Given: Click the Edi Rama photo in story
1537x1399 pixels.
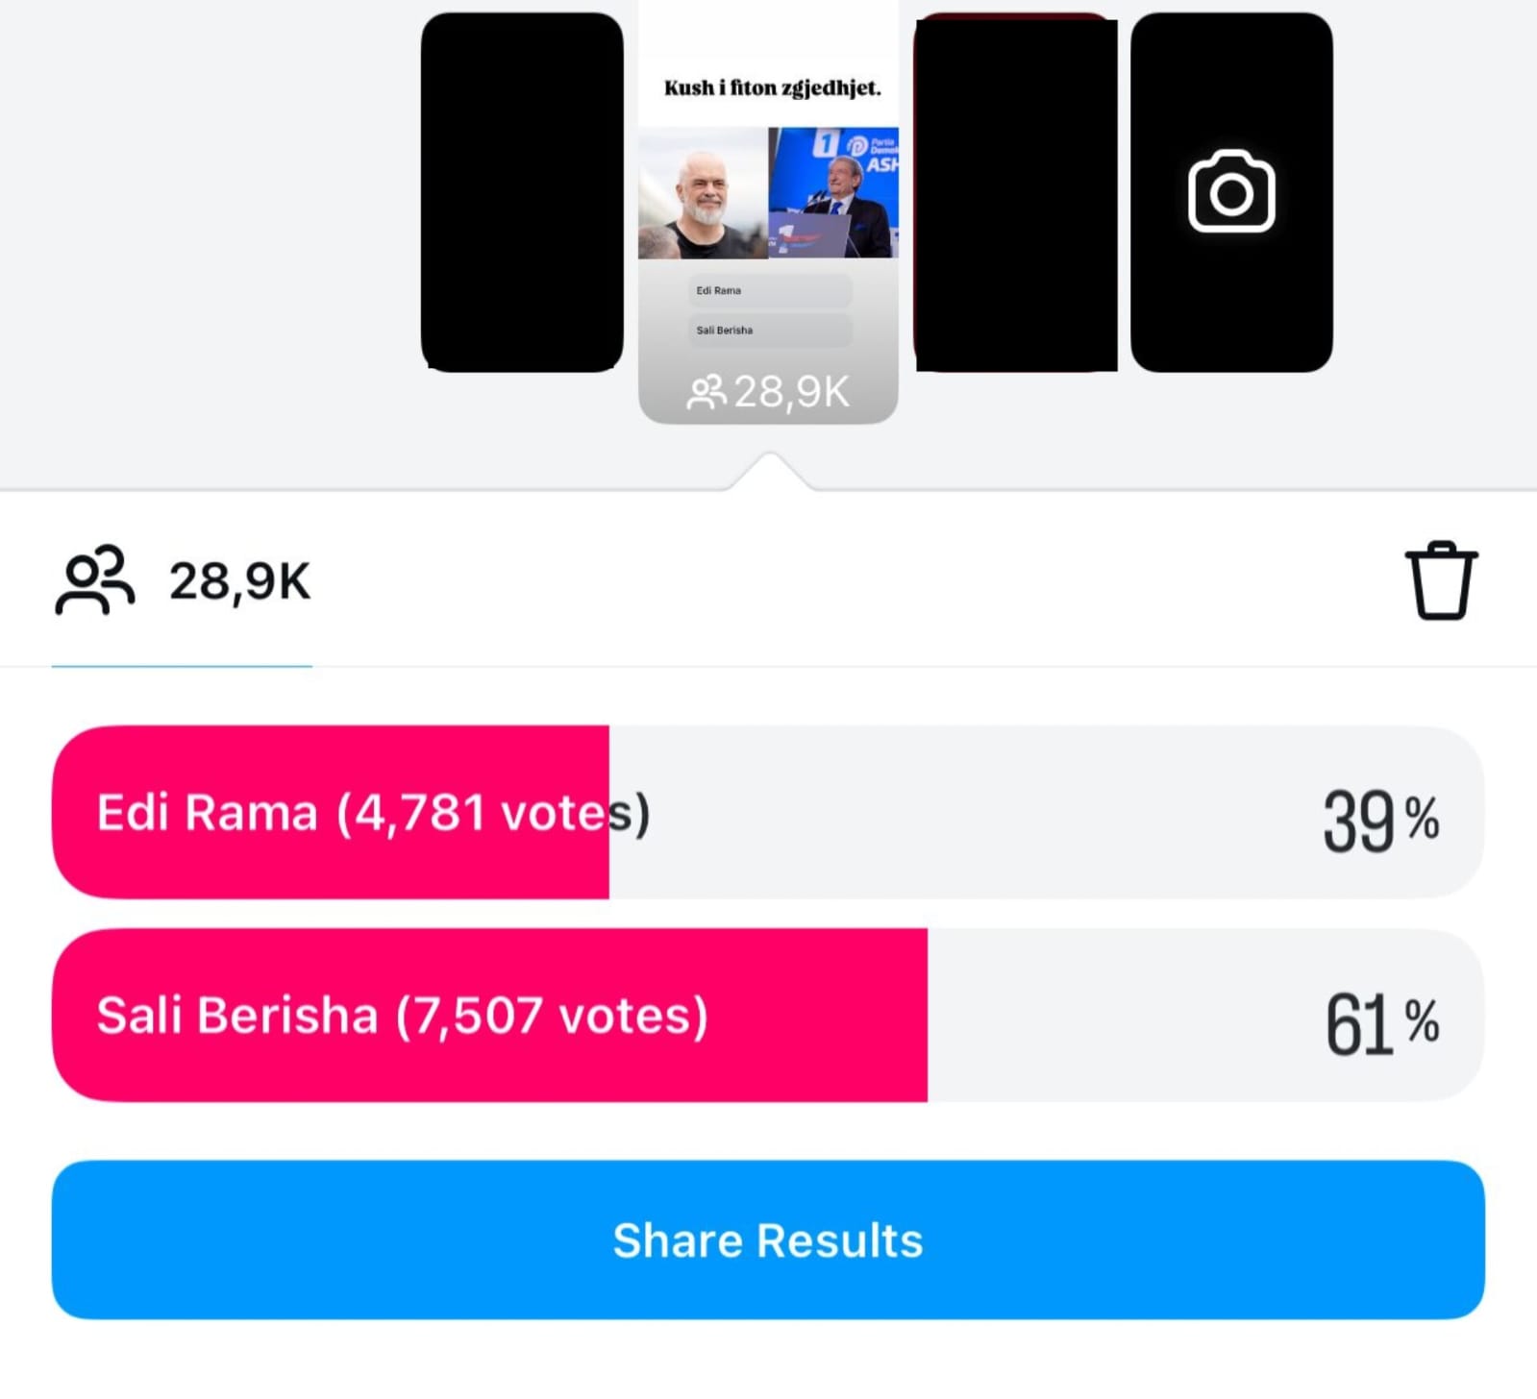Looking at the screenshot, I should pos(703,193).
